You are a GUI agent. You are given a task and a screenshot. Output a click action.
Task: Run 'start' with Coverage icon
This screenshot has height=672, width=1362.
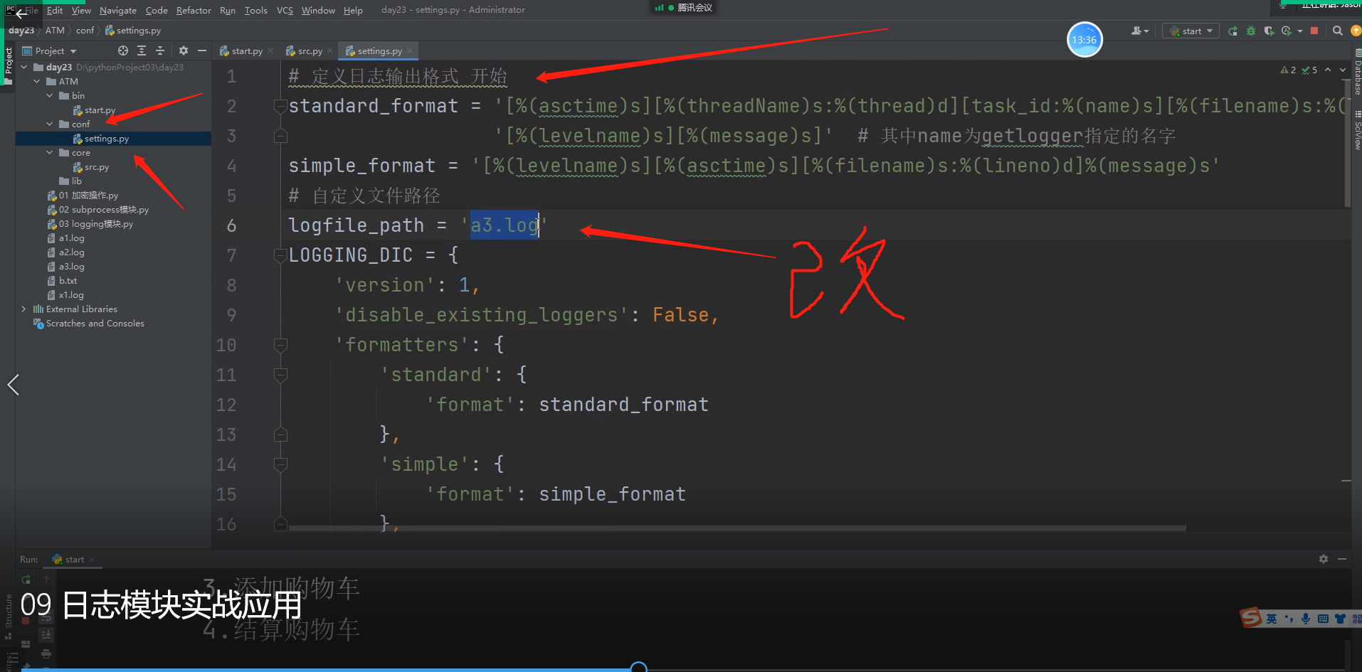click(1269, 31)
